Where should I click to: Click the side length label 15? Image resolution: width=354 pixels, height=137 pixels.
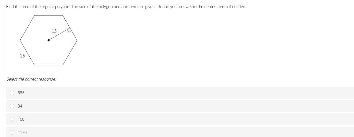pyautogui.click(x=22, y=56)
